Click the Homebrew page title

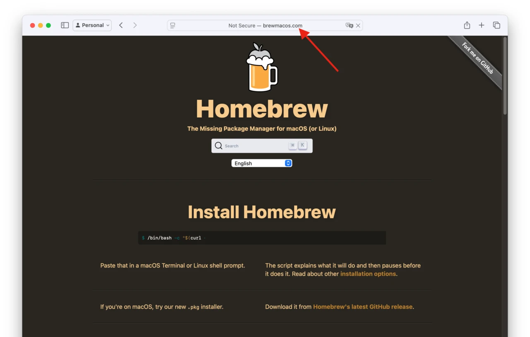pyautogui.click(x=262, y=109)
